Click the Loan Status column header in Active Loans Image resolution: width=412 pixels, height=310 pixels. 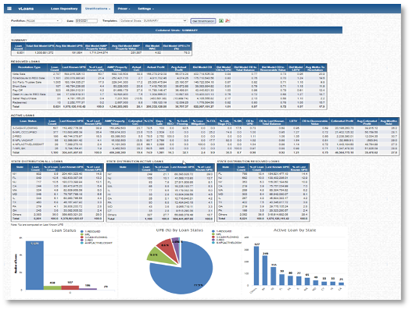(28, 122)
